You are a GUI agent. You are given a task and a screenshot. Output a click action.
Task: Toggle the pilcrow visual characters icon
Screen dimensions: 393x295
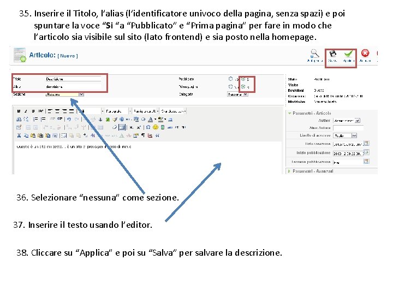pyautogui.click(x=143, y=135)
